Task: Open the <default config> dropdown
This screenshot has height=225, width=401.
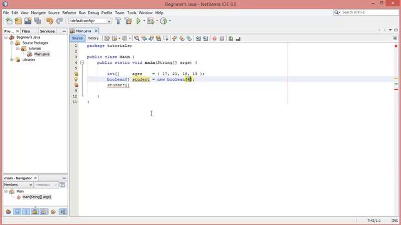Action: [x=90, y=21]
